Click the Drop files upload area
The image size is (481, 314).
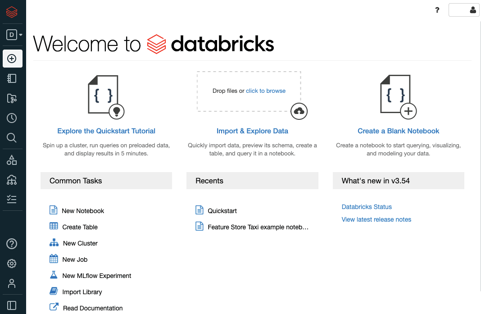click(249, 91)
